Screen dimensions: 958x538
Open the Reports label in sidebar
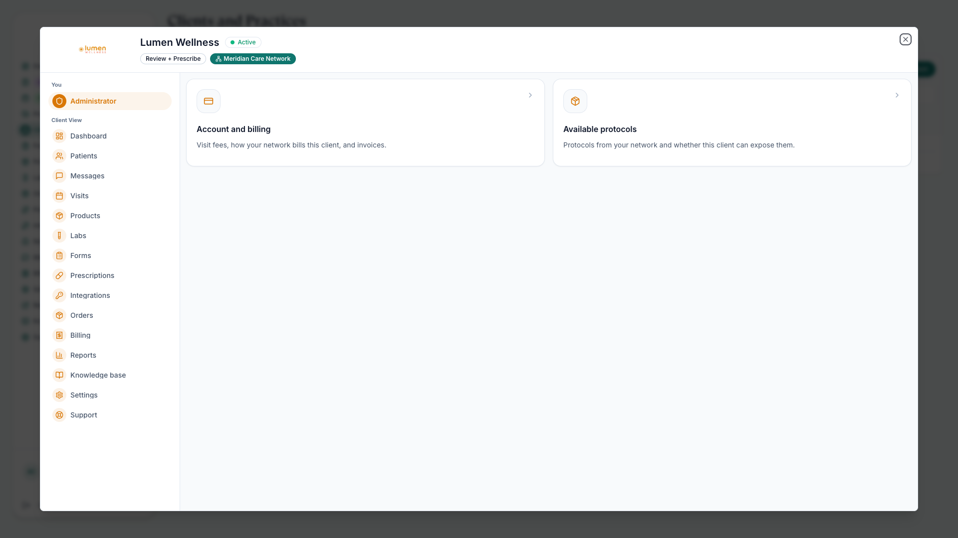[x=83, y=355]
